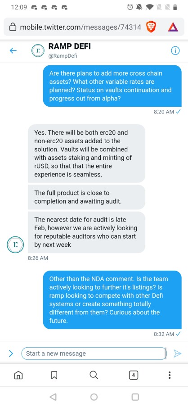
Task: Go to the browser home icon
Action: 18,375
